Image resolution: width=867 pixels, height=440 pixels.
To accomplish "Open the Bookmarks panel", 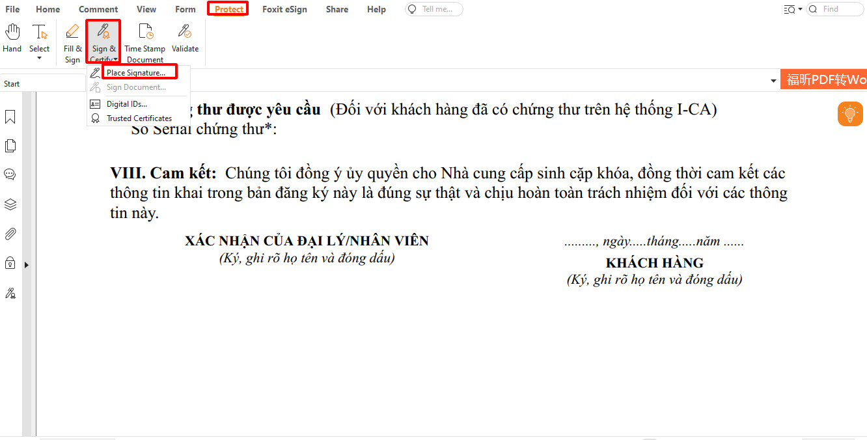I will (x=10, y=117).
